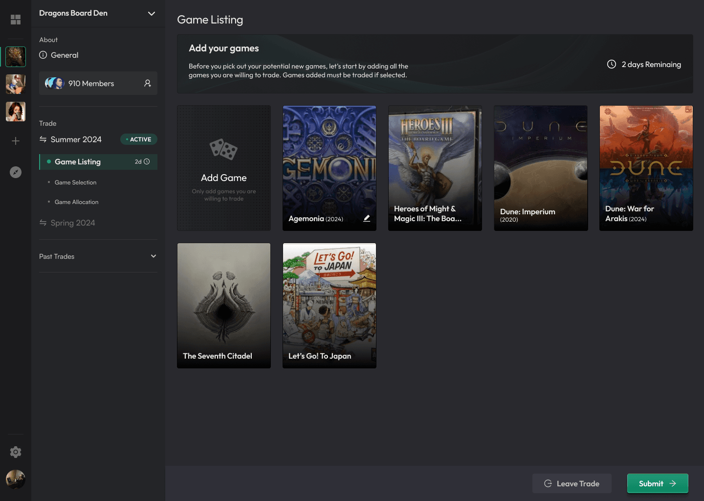The image size is (704, 501).
Task: Open Let's Go! To Japan card
Action: tap(330, 306)
